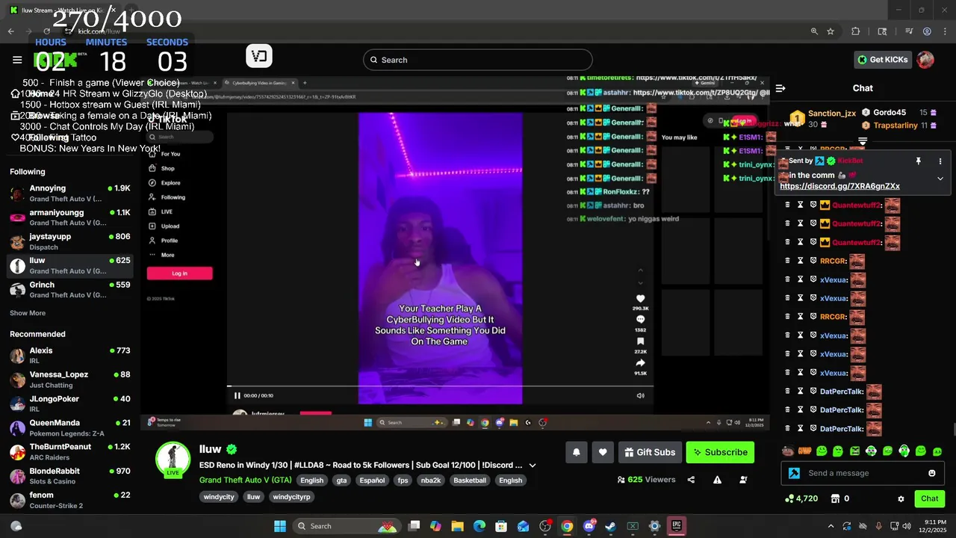Open QueenManda's Pokemon Legends stream

pos(70,428)
